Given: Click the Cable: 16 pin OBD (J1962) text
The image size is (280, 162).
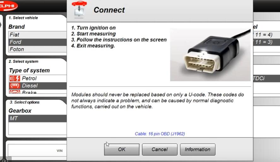Looking at the screenshot, I should tap(160, 134).
